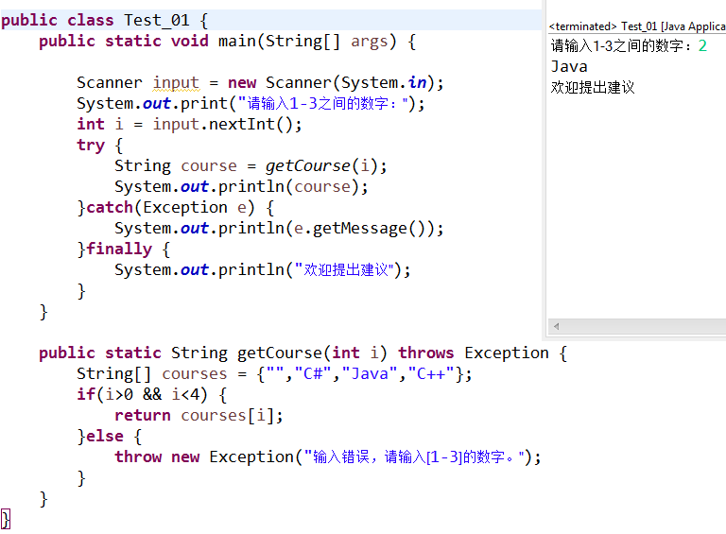Click console prompt line '请输入1-3之间的数字'
Viewport: 726px width, 534px height.
pos(620,45)
